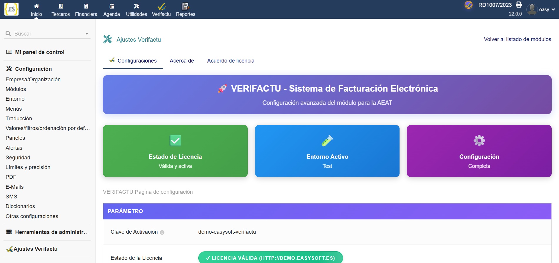Expand the Buscar search dropdown arrow

click(x=87, y=34)
